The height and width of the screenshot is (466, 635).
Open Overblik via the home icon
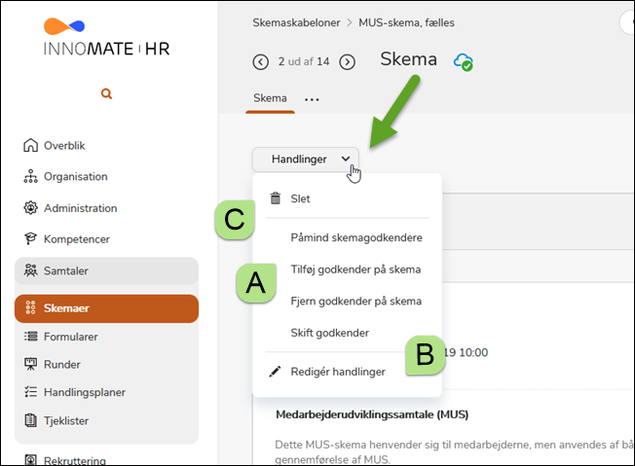[29, 146]
